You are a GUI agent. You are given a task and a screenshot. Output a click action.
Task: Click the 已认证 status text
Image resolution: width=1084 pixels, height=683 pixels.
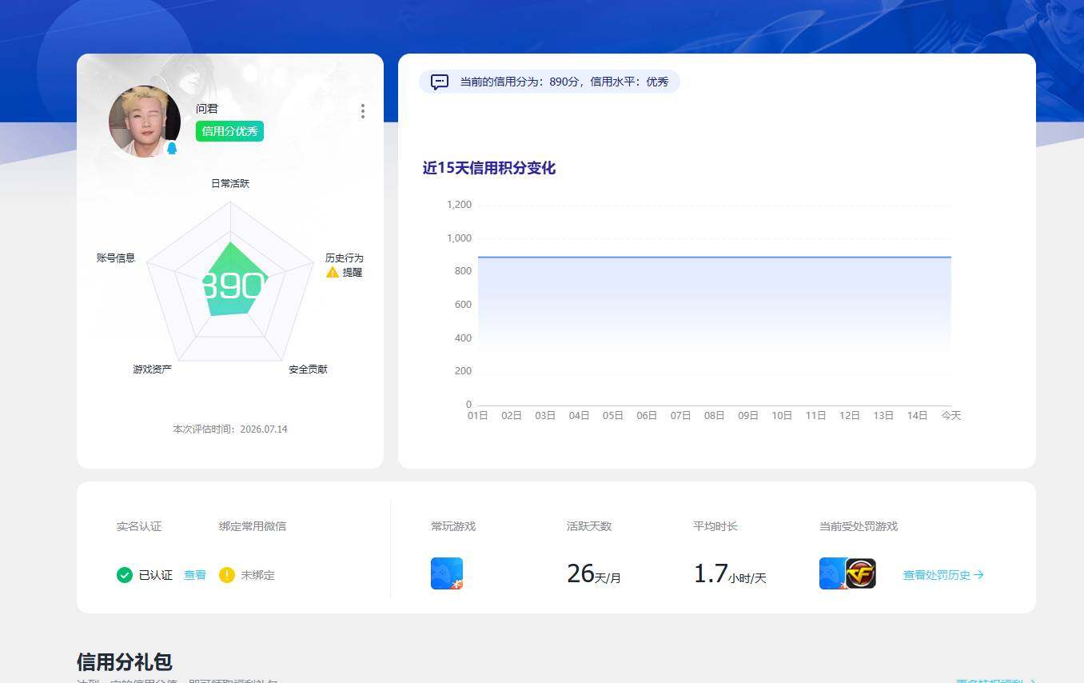[x=156, y=575]
